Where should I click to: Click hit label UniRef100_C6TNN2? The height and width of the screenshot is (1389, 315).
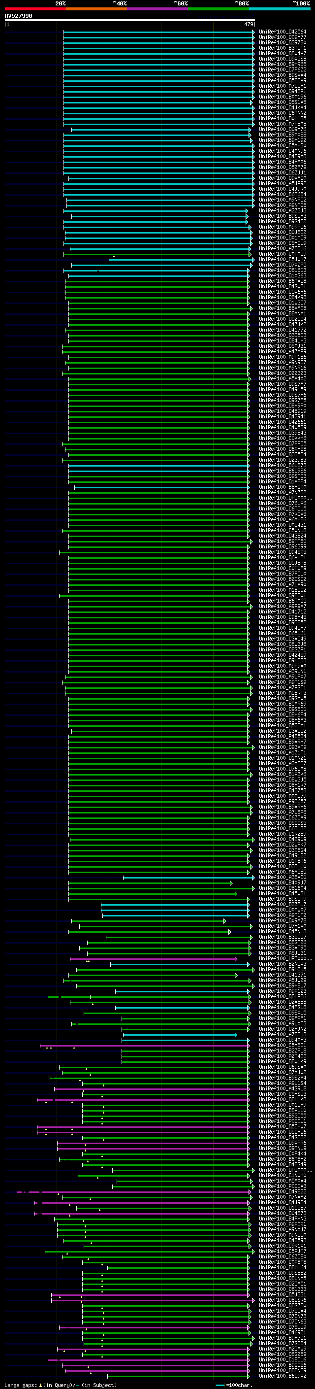(282, 113)
